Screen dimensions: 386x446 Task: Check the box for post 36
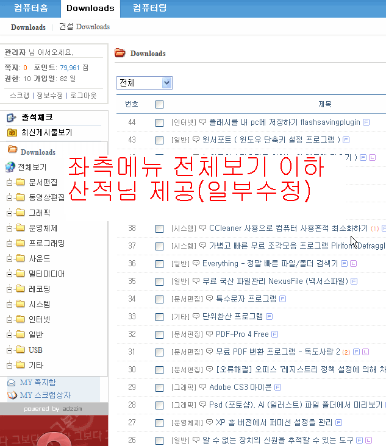[x=159, y=264]
